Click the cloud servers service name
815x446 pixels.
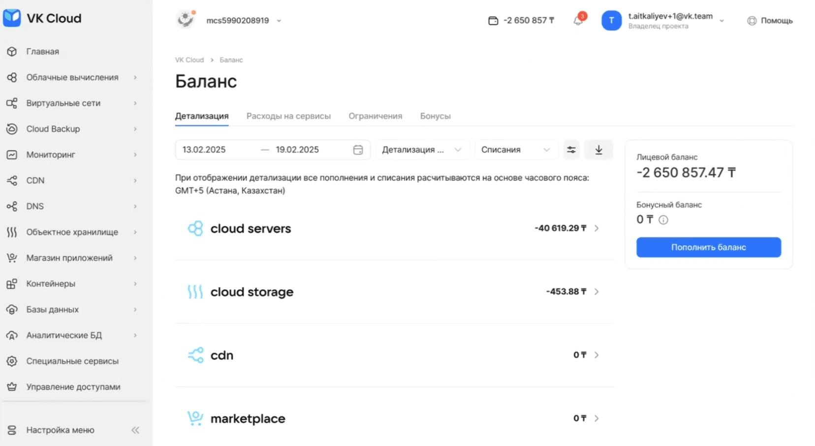251,229
